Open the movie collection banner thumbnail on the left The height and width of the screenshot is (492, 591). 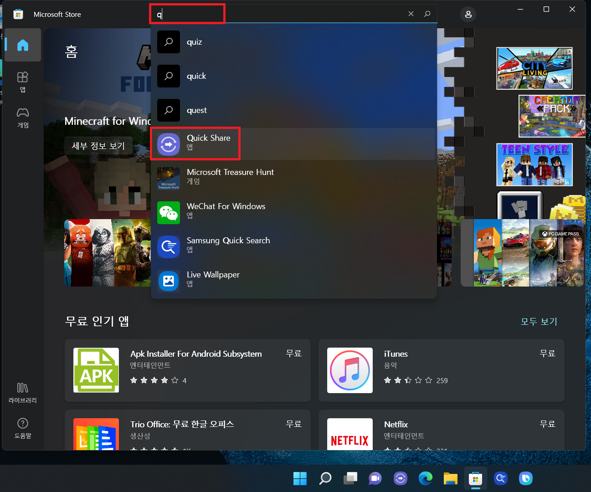[108, 253]
